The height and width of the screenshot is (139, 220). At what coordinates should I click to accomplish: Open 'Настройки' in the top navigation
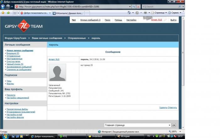(131, 20)
